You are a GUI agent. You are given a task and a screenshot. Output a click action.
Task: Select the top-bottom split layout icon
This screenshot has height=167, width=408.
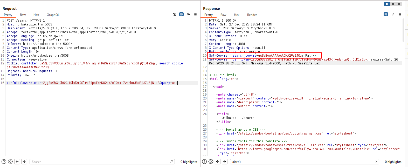point(393,4)
